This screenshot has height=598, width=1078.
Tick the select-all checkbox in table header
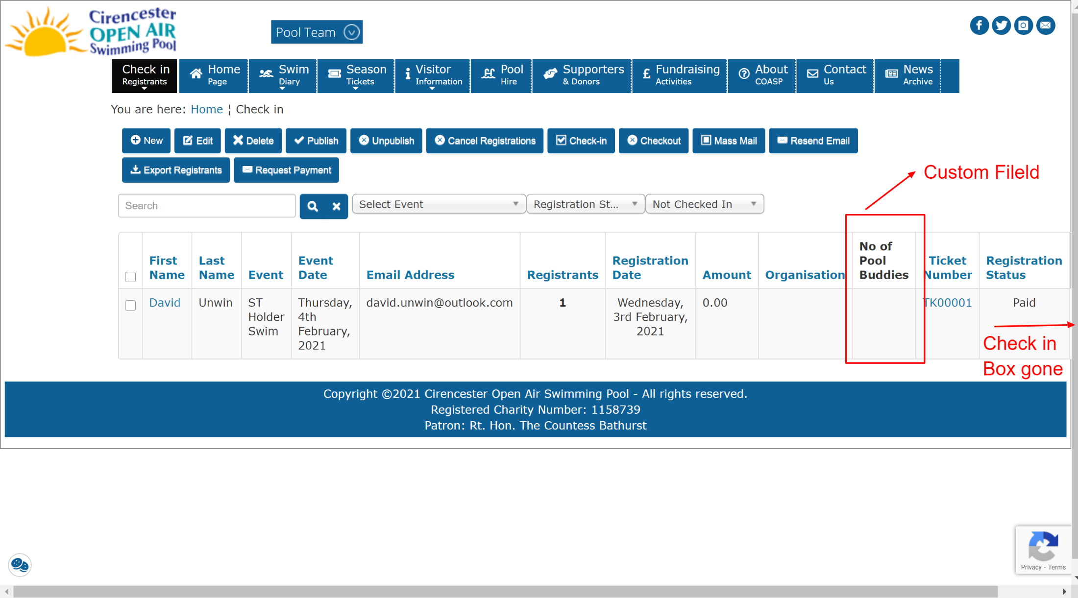[130, 277]
